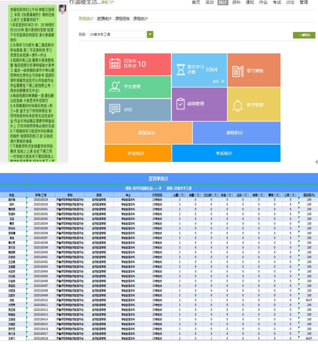Screen dimensions: 318x344
Task: Open the 课程统计 tab
Action: (x=140, y=19)
